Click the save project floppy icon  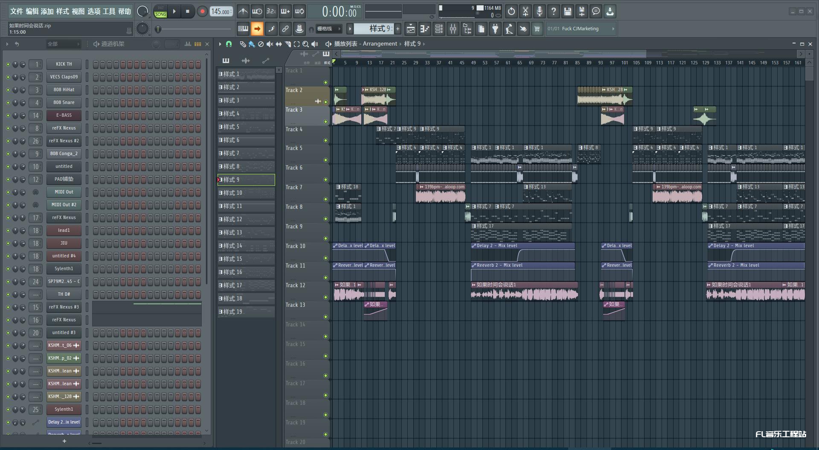click(x=567, y=12)
